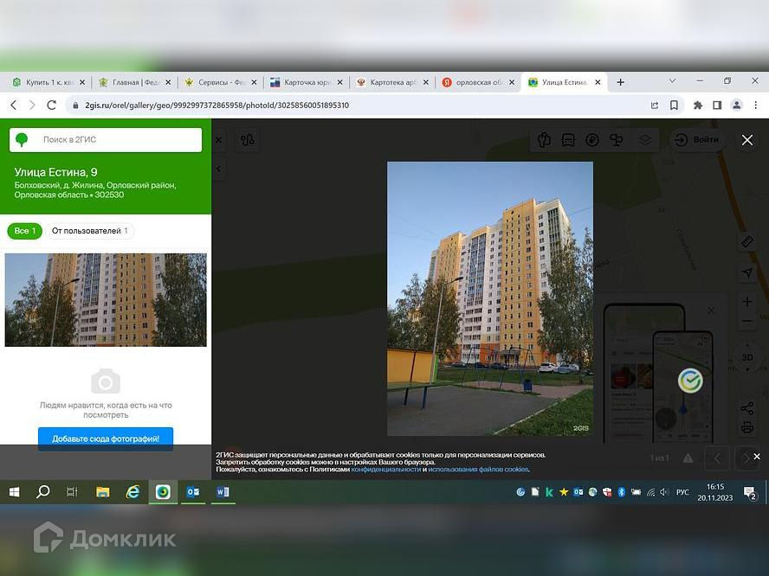Open the 'конфиденциальности' policy link

pos(386,470)
